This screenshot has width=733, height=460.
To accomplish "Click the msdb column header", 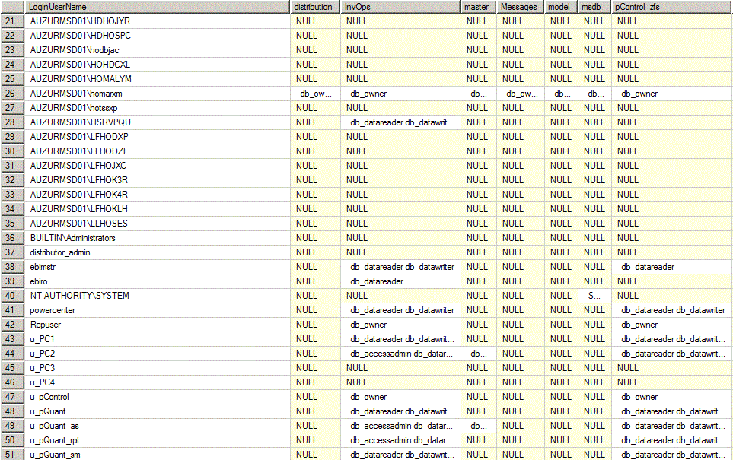I will click(594, 7).
